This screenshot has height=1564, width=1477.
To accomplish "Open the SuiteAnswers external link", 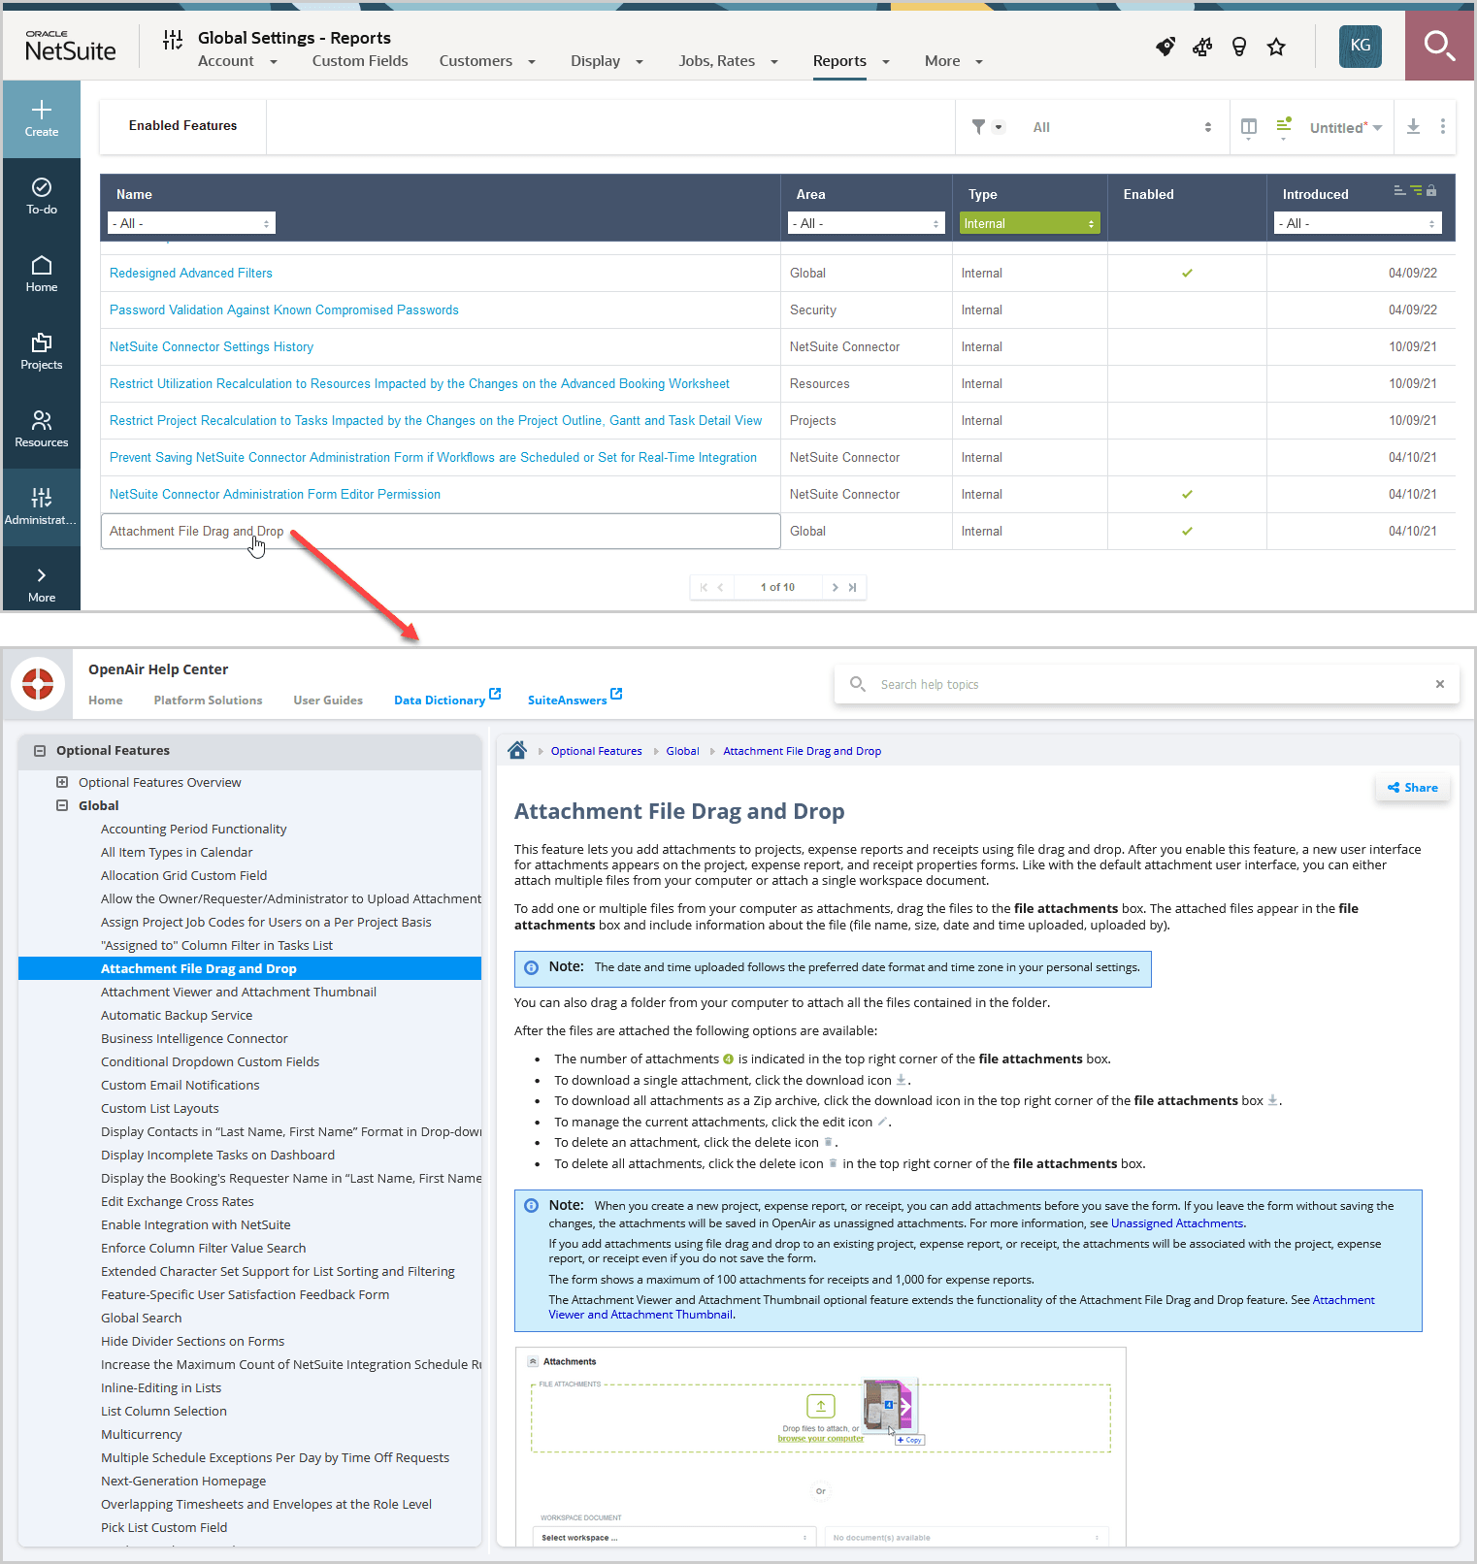I will (574, 700).
